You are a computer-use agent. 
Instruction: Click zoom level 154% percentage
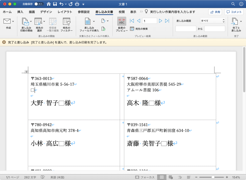click(236, 177)
